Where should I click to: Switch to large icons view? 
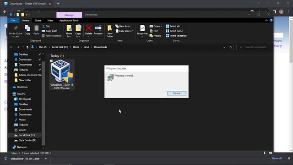pos(270,153)
